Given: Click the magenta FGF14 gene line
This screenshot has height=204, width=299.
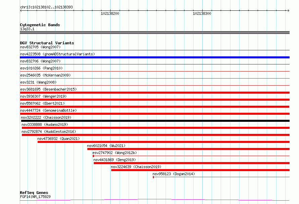Looking at the screenshot, I should [155, 200].
